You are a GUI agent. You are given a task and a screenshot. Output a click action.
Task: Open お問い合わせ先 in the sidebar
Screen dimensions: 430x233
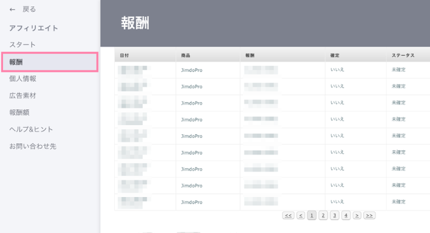point(33,146)
